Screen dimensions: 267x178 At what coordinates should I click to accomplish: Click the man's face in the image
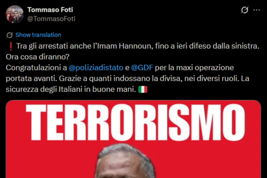124,164
